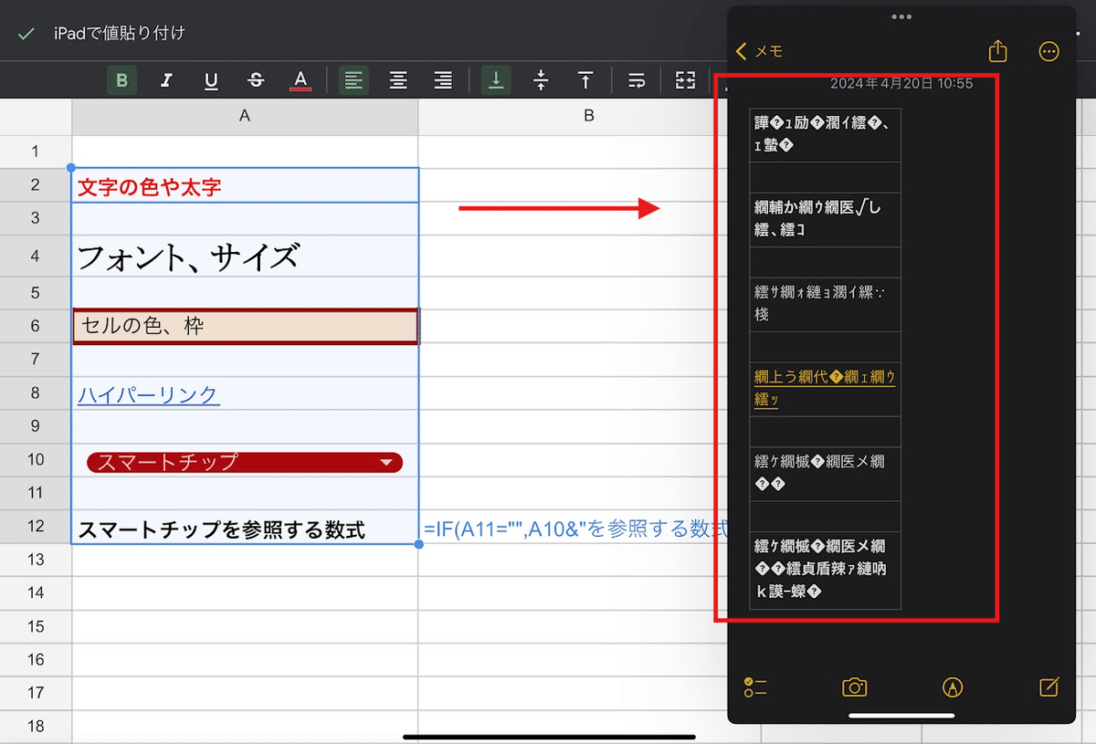Toggle bold formatting in toolbar
The image size is (1096, 744).
121,80
